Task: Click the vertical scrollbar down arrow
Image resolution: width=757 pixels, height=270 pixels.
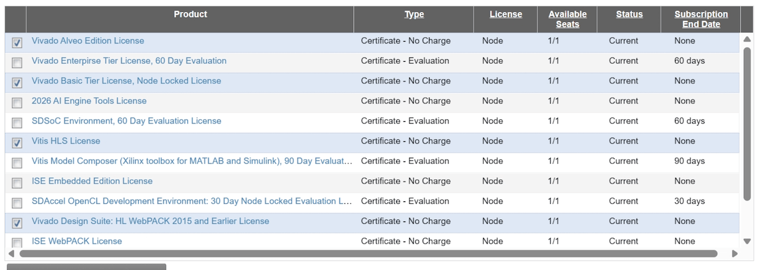Action: [x=748, y=241]
